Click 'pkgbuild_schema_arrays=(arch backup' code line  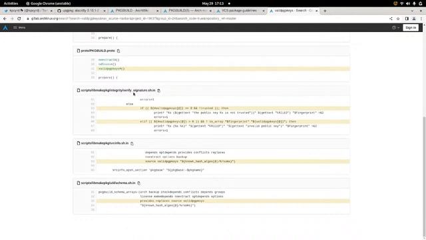tap(161, 192)
